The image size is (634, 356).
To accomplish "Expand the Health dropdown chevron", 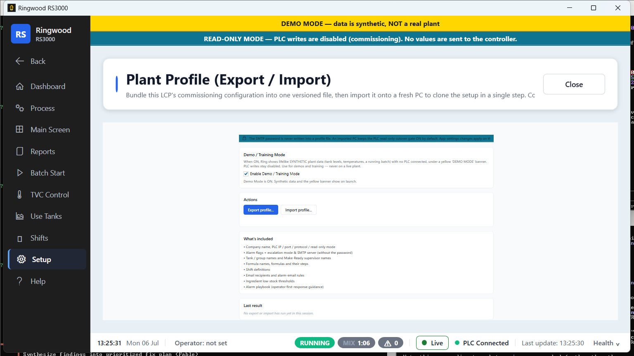I will [x=618, y=344].
